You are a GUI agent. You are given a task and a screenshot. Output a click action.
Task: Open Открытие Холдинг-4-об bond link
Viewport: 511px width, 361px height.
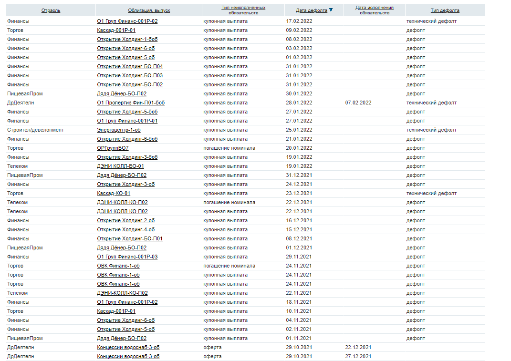click(126, 230)
